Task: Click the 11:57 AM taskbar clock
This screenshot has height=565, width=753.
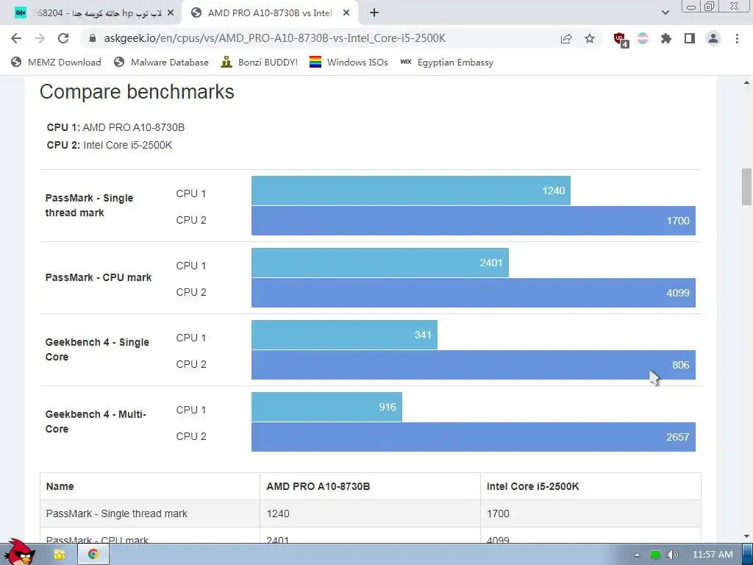Action: pyautogui.click(x=713, y=555)
